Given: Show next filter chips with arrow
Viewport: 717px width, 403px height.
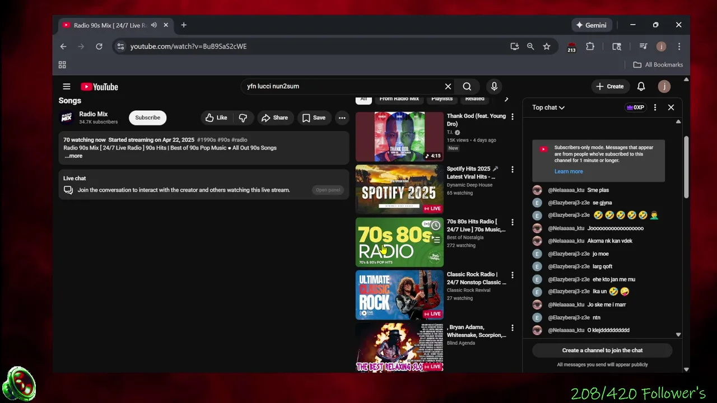Looking at the screenshot, I should tap(506, 99).
